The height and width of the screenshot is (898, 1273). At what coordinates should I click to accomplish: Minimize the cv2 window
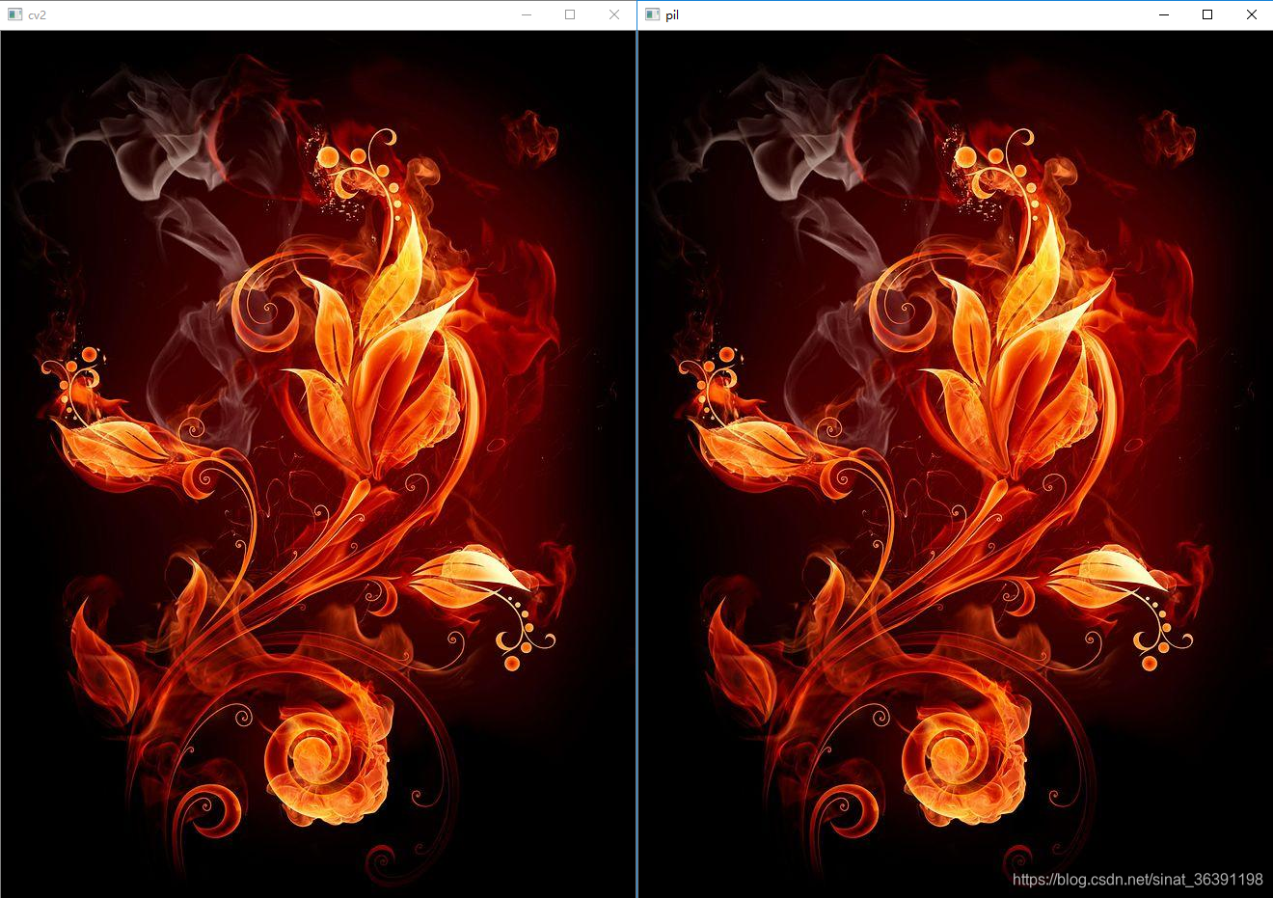(526, 14)
